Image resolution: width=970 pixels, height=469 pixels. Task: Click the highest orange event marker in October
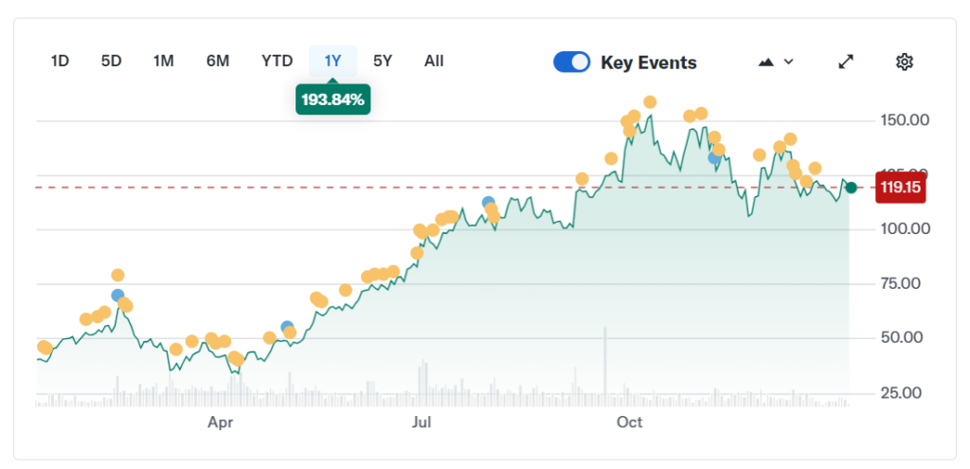coord(650,102)
